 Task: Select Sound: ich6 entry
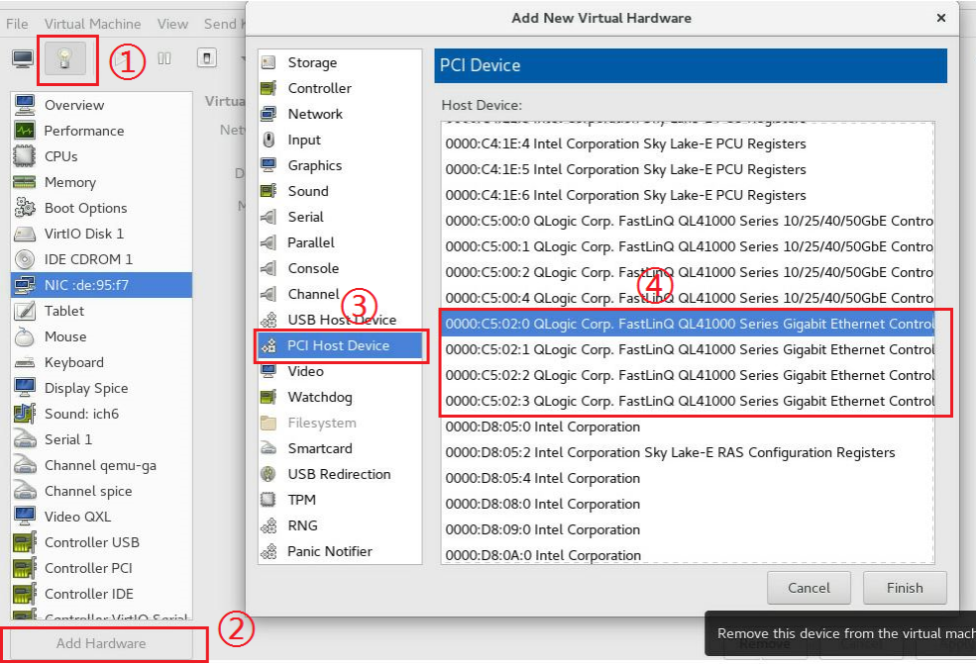[x=101, y=414]
